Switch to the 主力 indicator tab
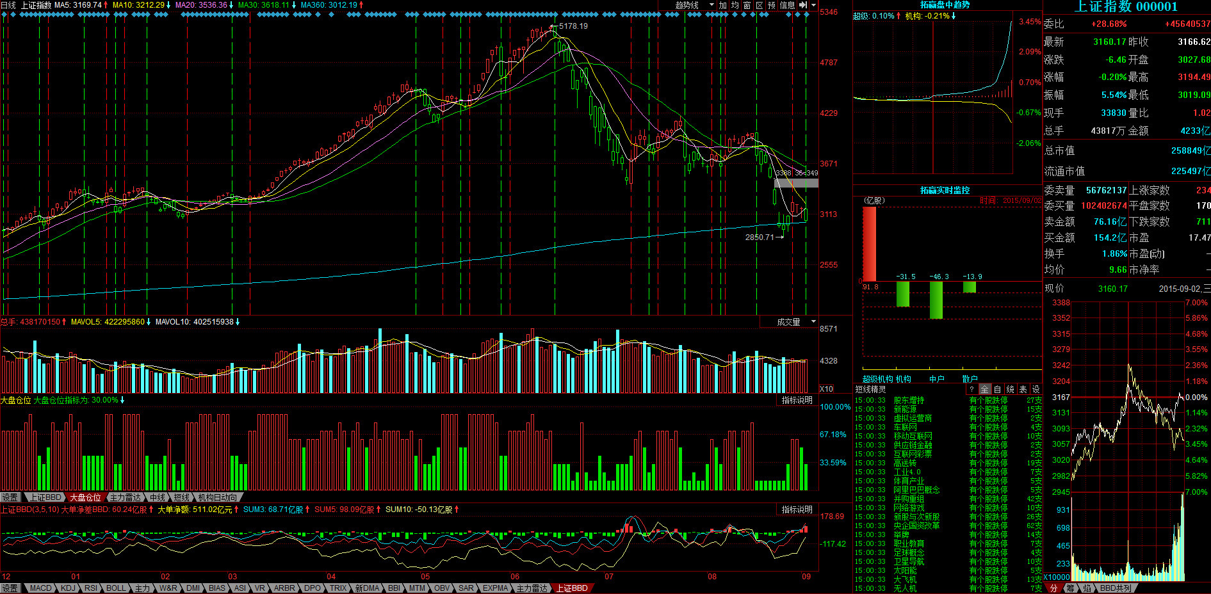The height and width of the screenshot is (594, 1211). pos(142,588)
